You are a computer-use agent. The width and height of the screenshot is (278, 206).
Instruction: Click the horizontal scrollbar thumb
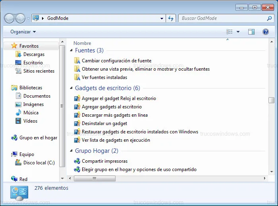pos(95,179)
